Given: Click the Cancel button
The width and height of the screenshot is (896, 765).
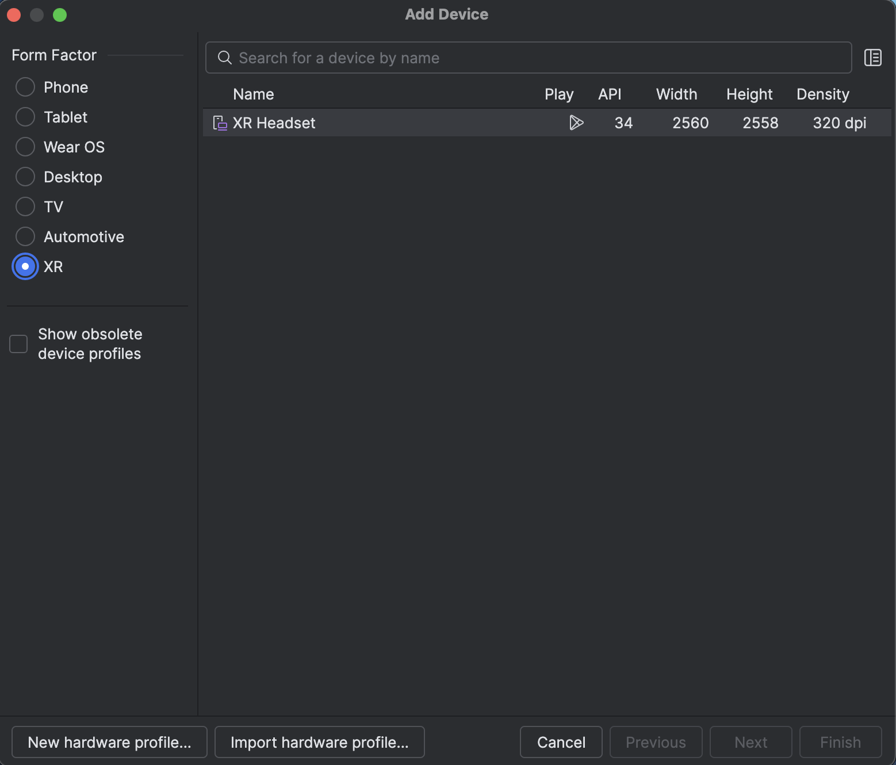Looking at the screenshot, I should pos(561,742).
